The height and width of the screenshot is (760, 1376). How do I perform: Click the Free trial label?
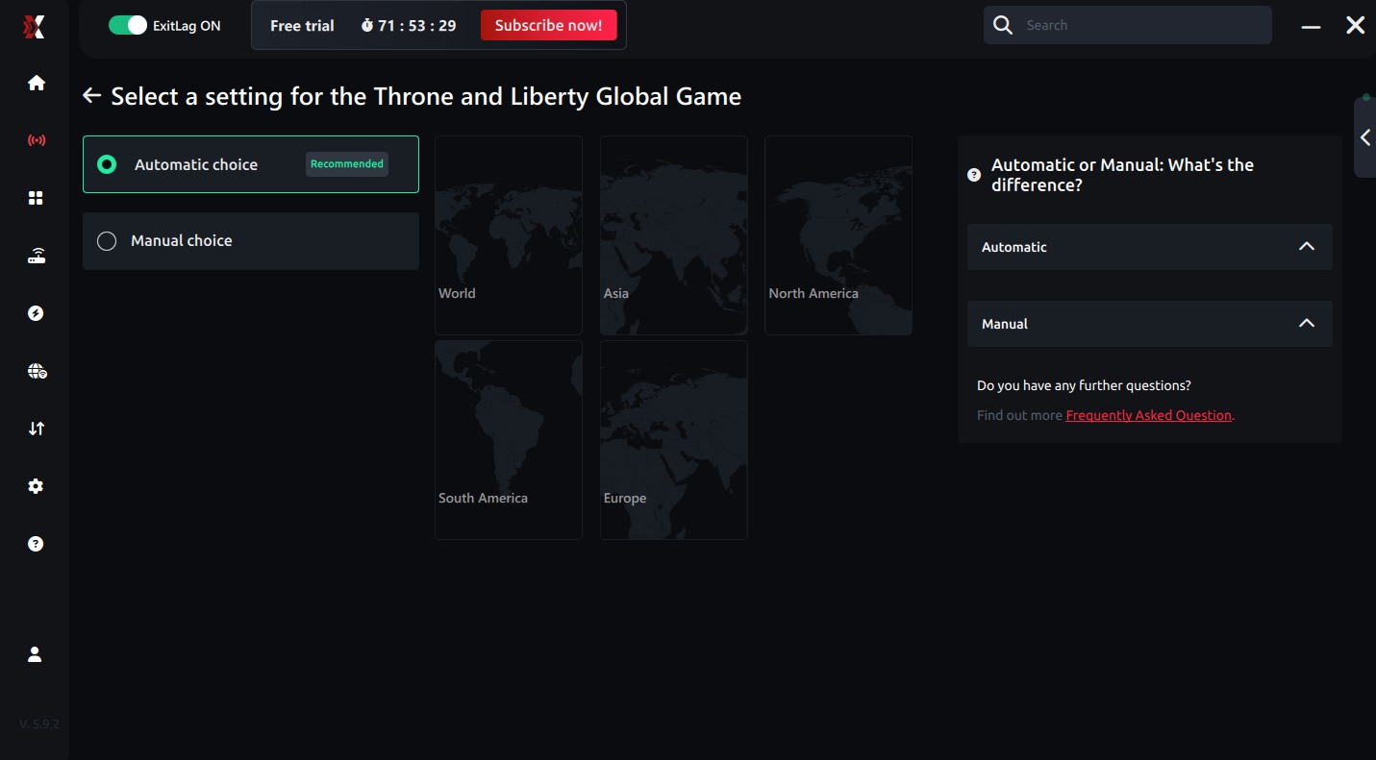pyautogui.click(x=302, y=26)
